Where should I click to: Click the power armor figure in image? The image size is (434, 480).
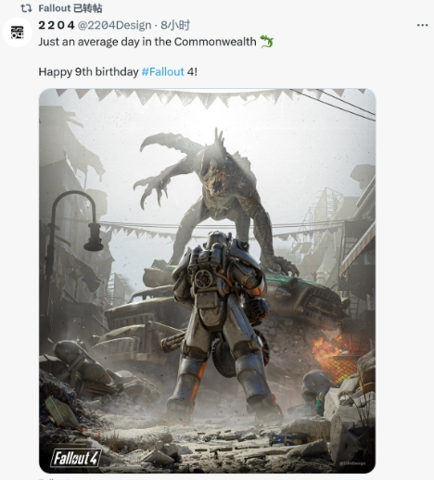pos(223,324)
